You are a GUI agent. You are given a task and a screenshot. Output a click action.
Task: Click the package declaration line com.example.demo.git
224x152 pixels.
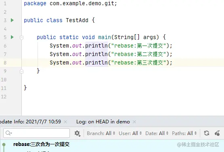[x=70, y=3]
